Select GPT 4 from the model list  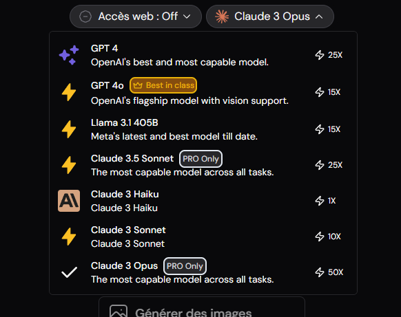203,55
